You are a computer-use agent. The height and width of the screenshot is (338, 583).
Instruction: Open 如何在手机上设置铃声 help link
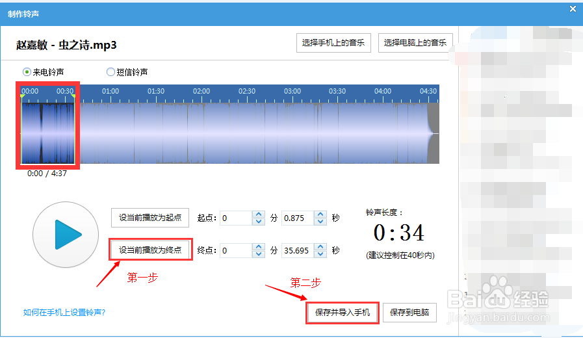point(64,313)
